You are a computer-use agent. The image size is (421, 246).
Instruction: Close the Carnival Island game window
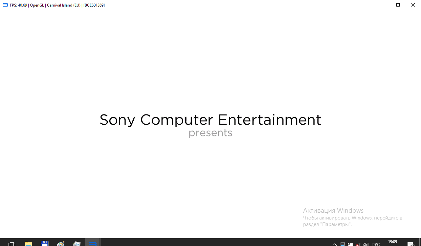tap(413, 5)
